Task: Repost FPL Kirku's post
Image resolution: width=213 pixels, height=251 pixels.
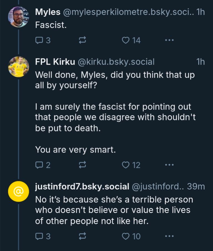Action: point(82,165)
